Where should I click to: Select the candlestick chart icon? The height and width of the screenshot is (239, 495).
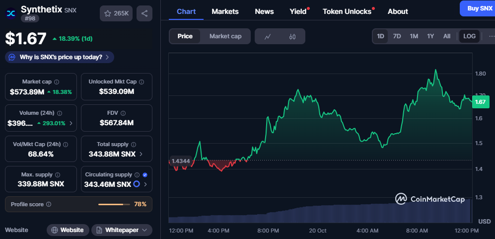[292, 36]
